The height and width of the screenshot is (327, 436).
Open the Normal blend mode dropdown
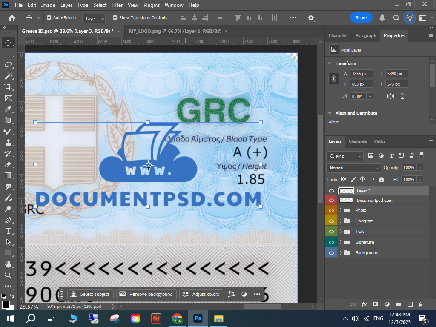click(x=353, y=168)
